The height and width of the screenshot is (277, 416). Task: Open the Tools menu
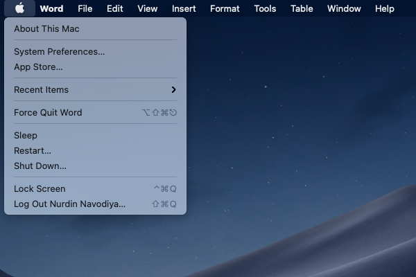[x=265, y=8]
